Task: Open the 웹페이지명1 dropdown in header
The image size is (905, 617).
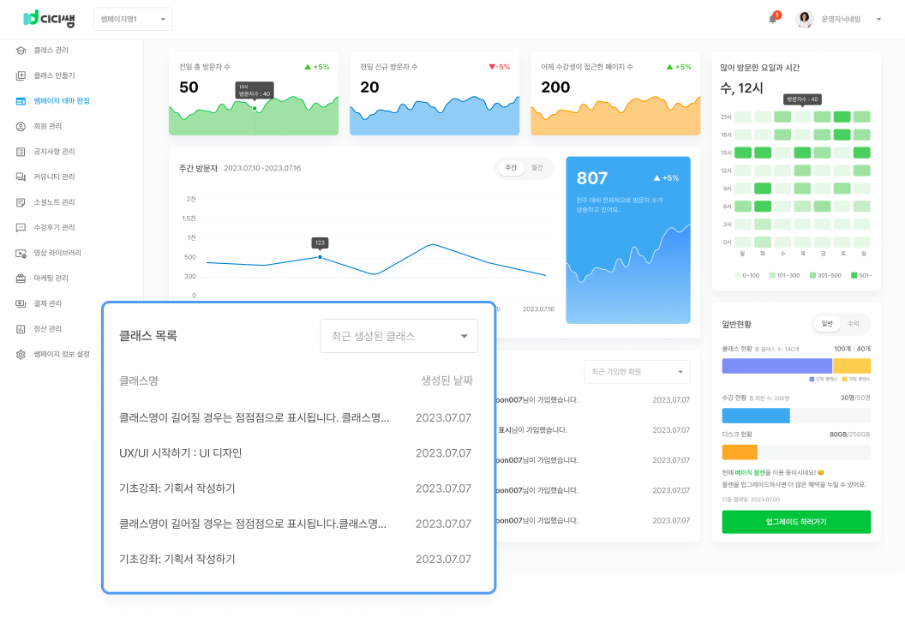Action: pos(132,19)
